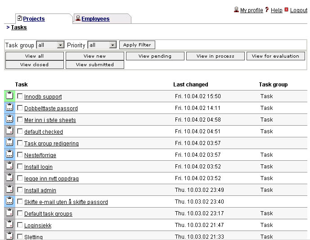Click the Last changed column header
This screenshot has height=240, width=310.
[191, 85]
